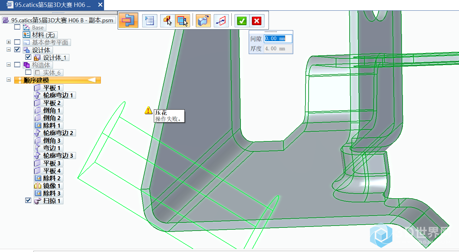Open the emboss options list button
Image resolution: width=459 pixels, height=252 pixels.
149,21
